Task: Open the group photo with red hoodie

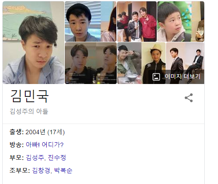Action: click(137, 21)
